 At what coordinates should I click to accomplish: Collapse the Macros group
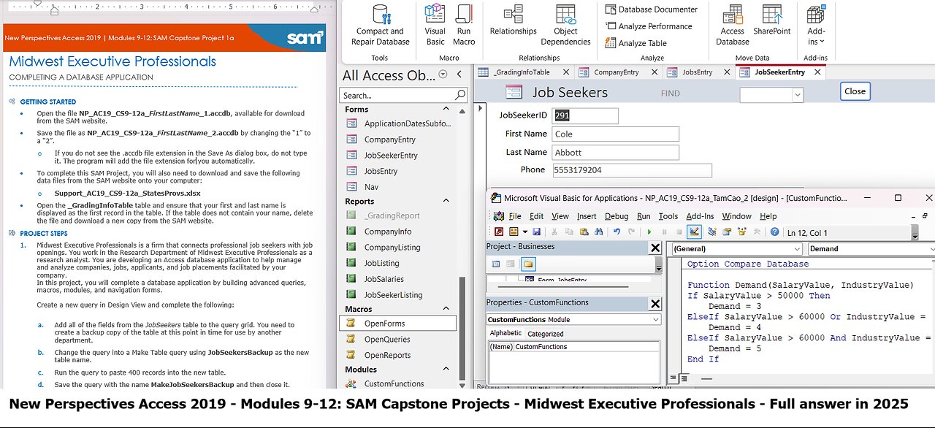(x=446, y=309)
